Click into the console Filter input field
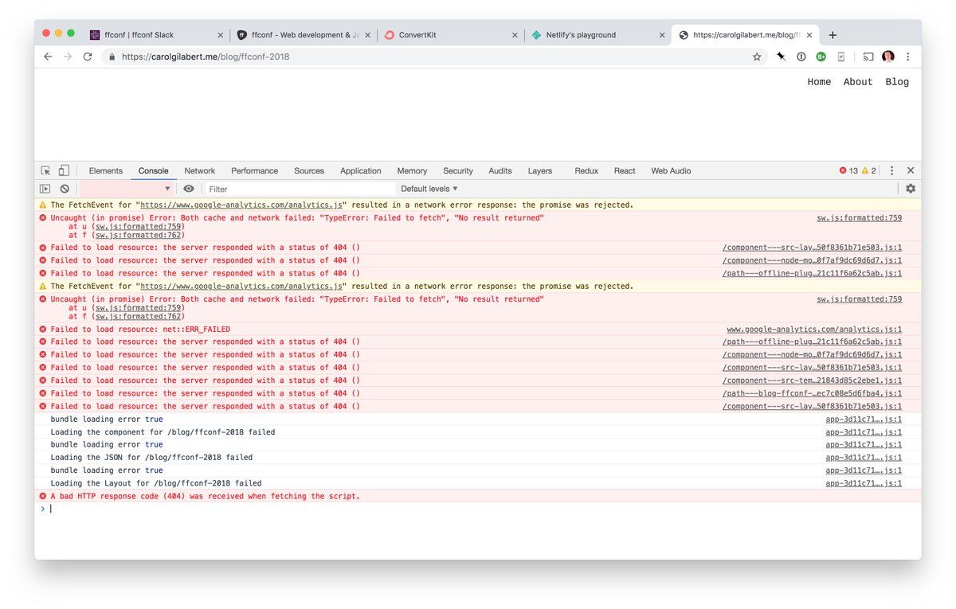The height and width of the screenshot is (609, 956). 299,189
